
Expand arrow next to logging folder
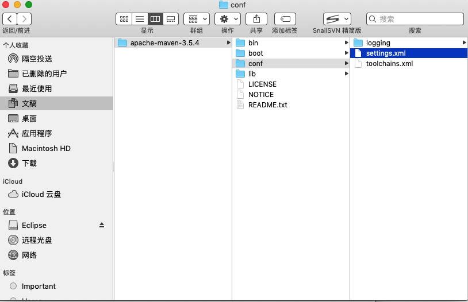(464, 42)
